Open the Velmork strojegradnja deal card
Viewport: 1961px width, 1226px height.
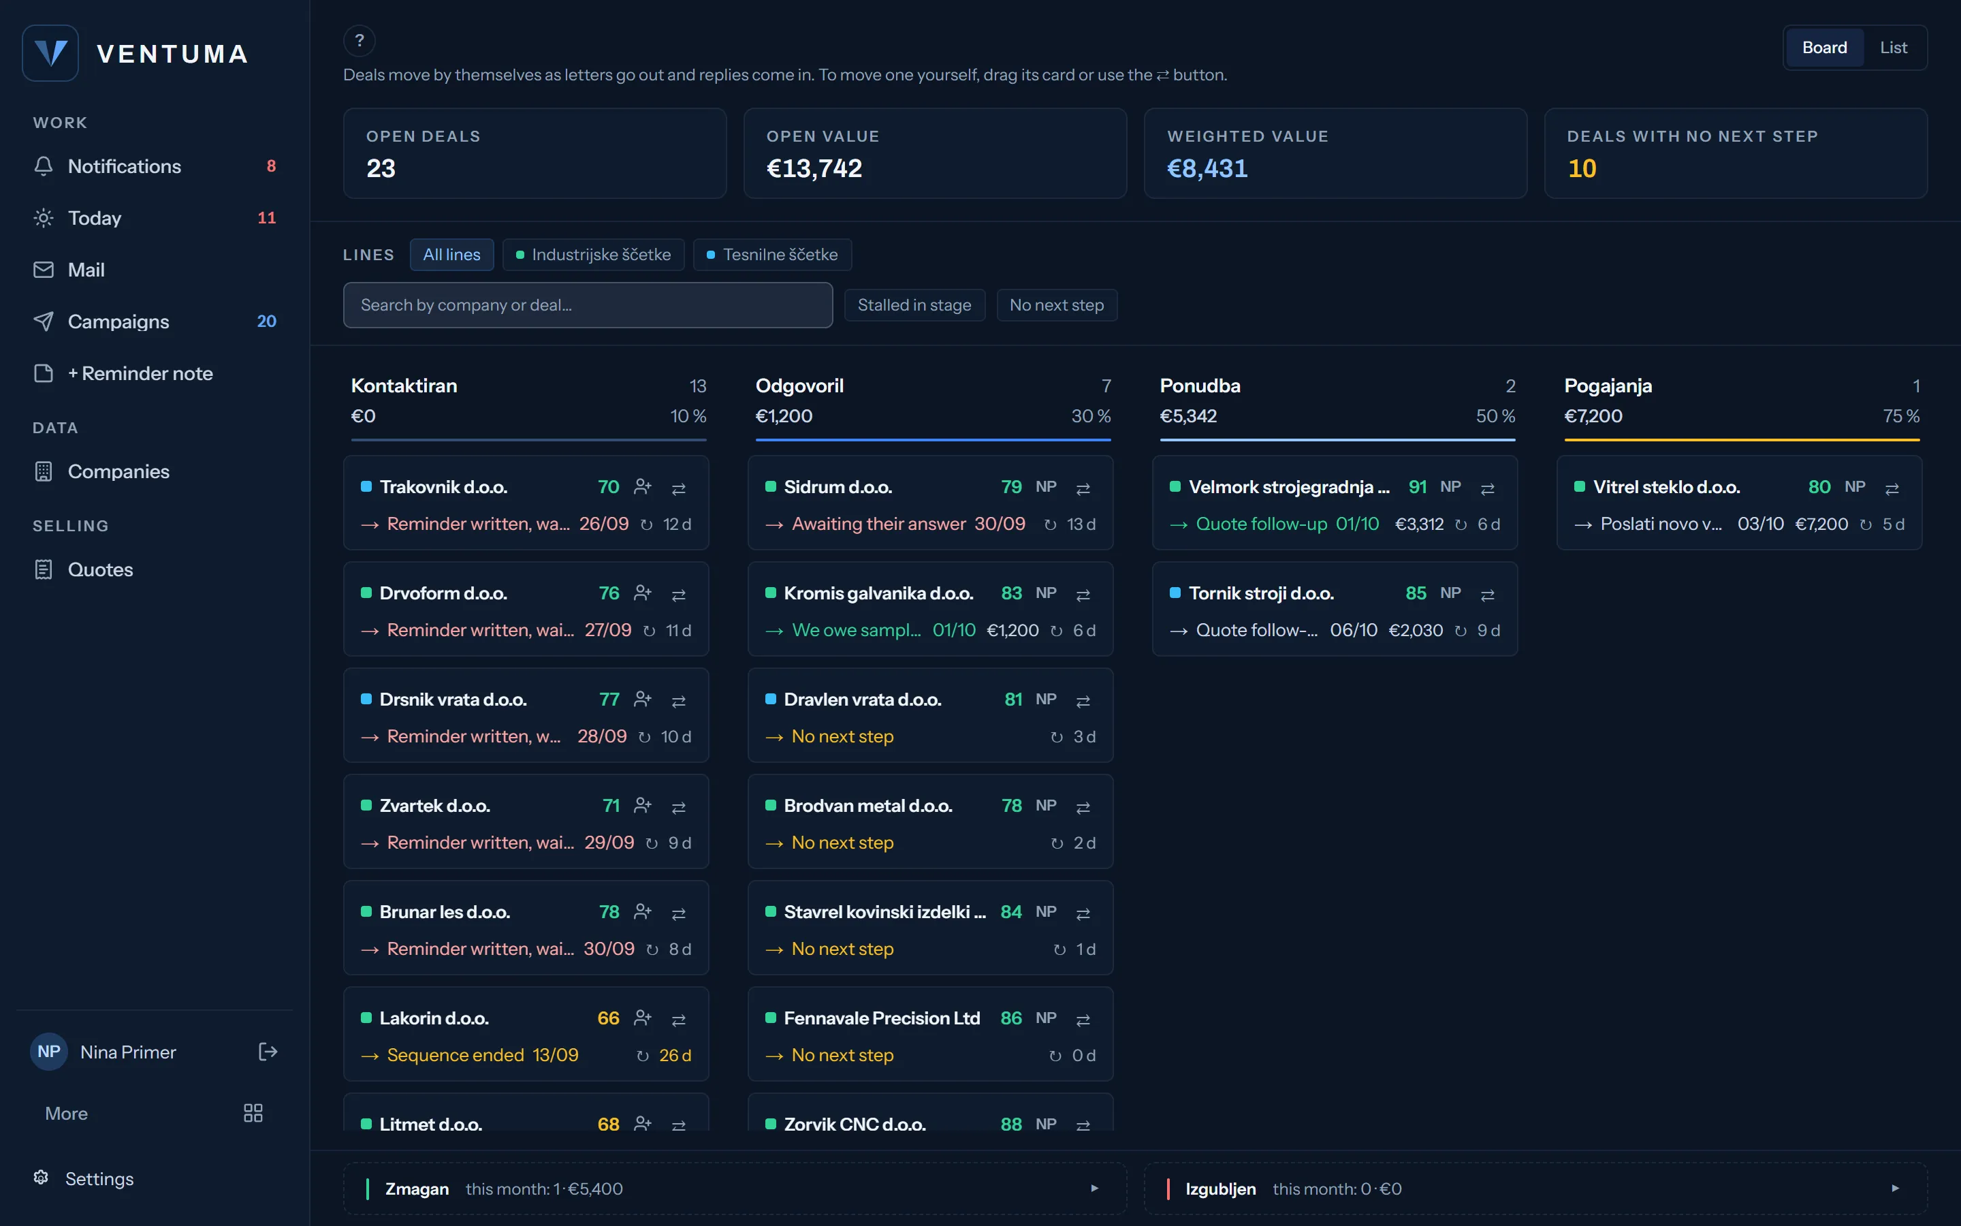click(1334, 503)
